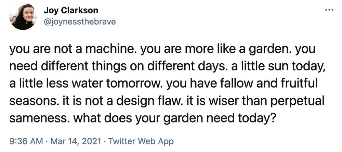Open the Joy Clarkson display name link
The width and height of the screenshot is (342, 152).
click(x=71, y=10)
